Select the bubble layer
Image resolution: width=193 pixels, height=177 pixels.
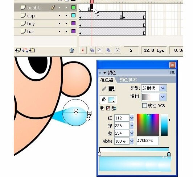click(45, 8)
